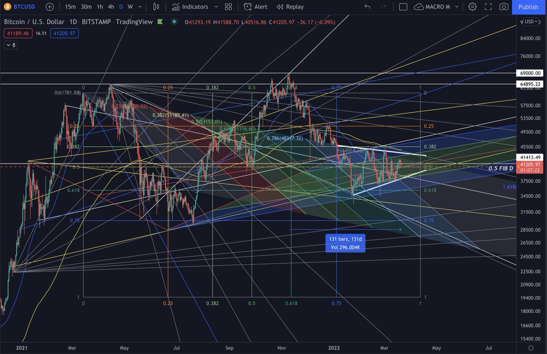547x354 pixels.
Task: Open the USD currency dropdown
Action: click(x=532, y=21)
